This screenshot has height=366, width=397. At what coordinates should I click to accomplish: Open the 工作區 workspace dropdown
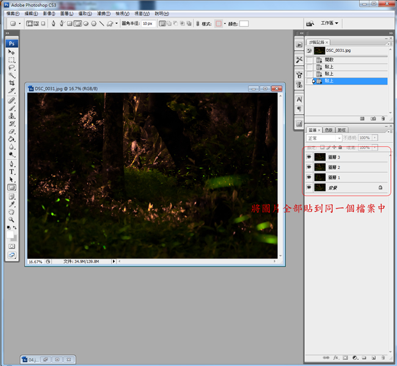pyautogui.click(x=330, y=23)
